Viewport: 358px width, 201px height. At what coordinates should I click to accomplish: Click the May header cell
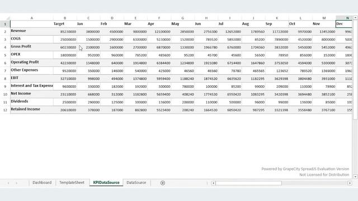pos(183,23)
